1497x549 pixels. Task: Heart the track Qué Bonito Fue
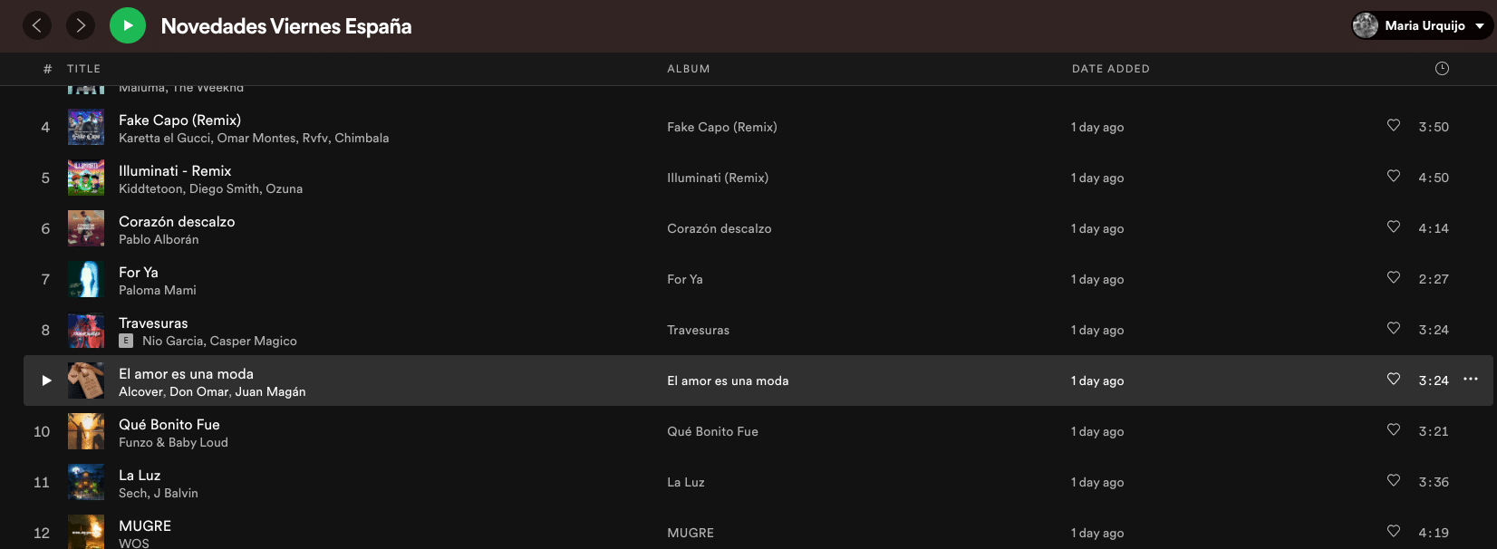(x=1394, y=430)
